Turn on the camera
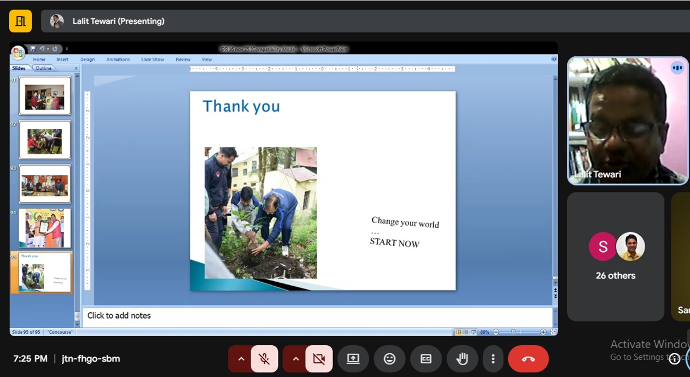This screenshot has width=690, height=377. click(319, 359)
